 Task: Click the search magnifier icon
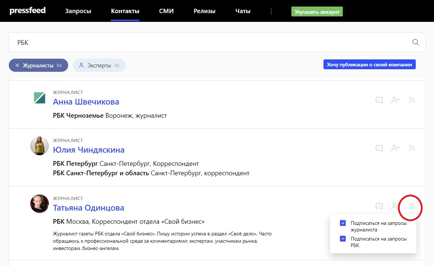tap(415, 42)
